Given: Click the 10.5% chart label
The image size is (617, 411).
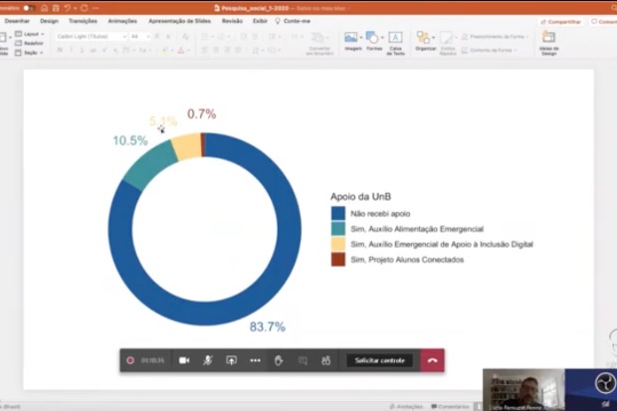Looking at the screenshot, I should [130, 140].
